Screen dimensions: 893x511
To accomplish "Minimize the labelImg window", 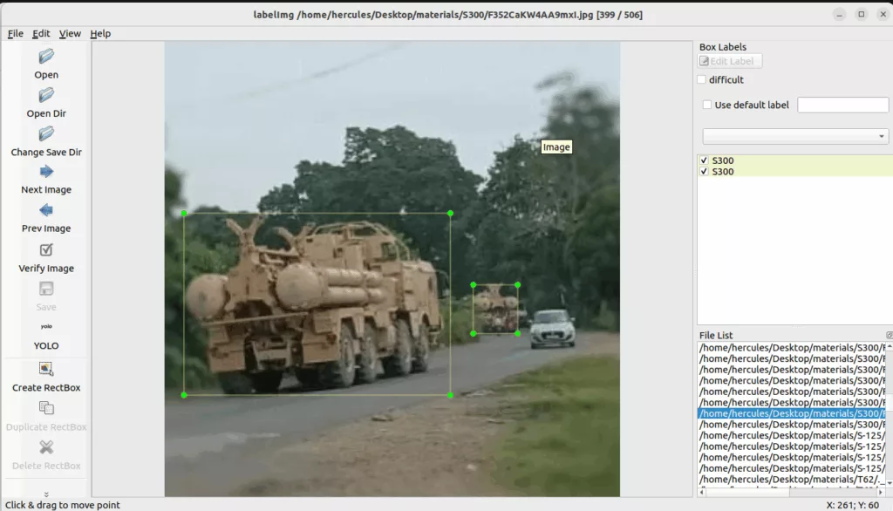I will pos(840,15).
